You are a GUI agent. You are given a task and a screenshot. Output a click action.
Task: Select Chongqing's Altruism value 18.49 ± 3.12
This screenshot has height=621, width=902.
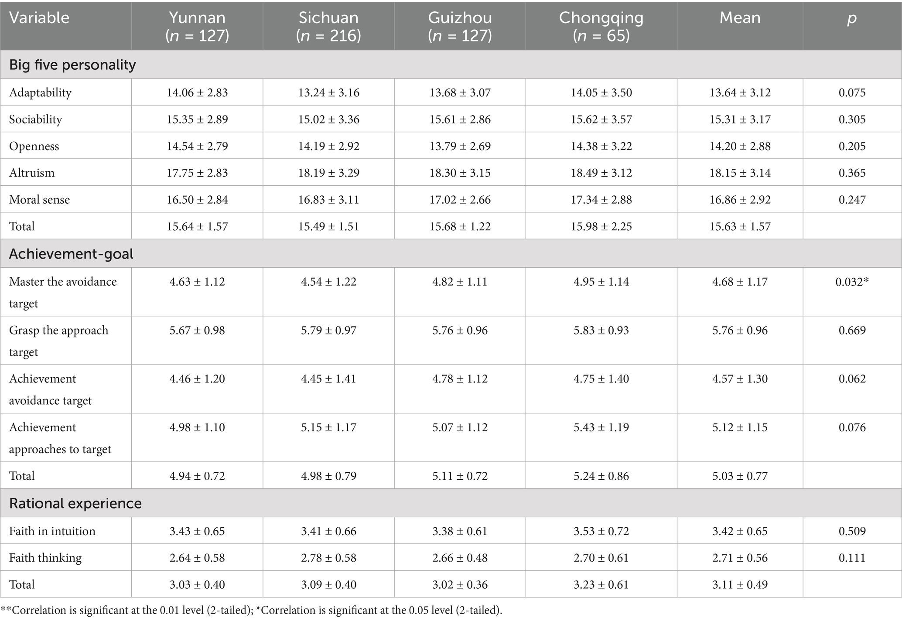[x=601, y=173]
